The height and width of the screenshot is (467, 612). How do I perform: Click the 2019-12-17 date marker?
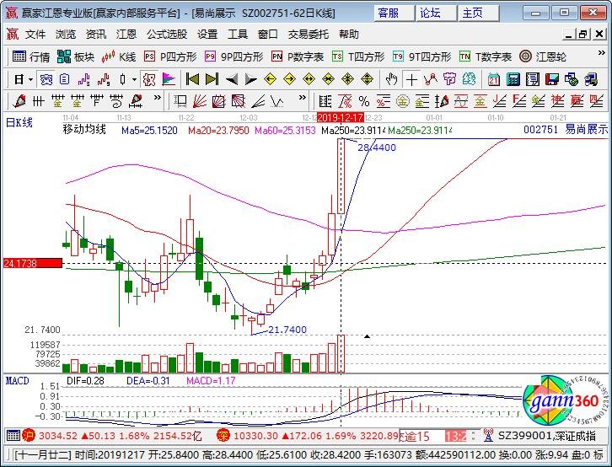point(341,117)
